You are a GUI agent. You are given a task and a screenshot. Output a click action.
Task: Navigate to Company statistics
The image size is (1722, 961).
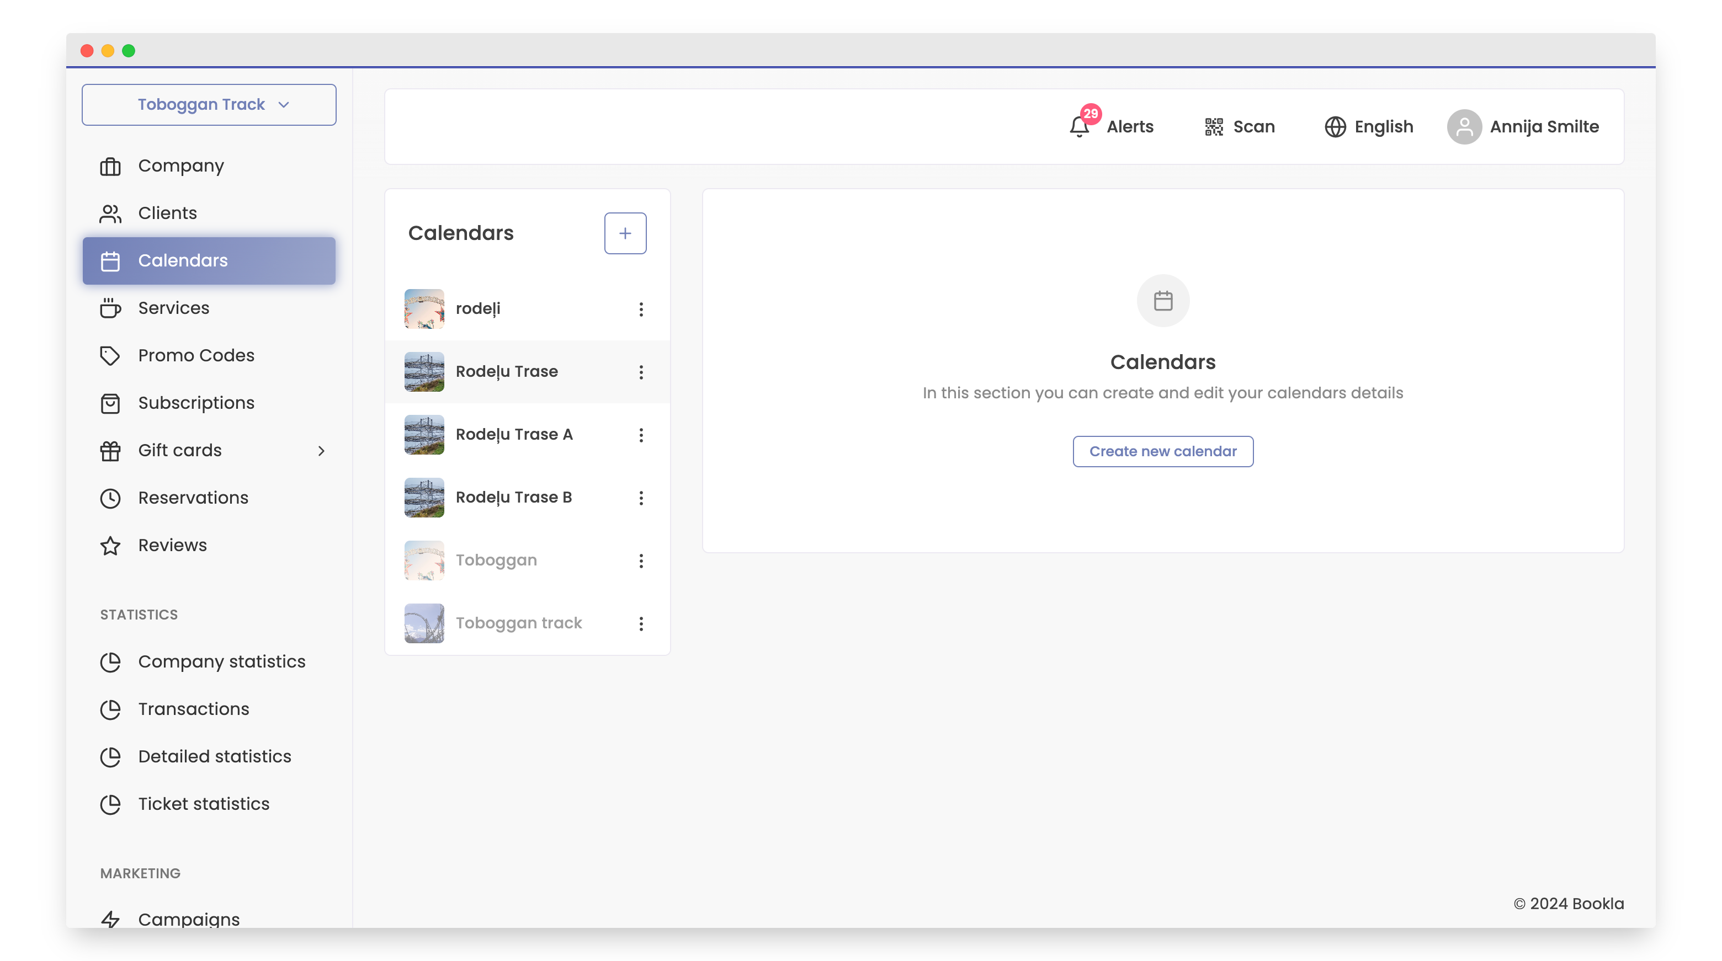pyautogui.click(x=221, y=661)
